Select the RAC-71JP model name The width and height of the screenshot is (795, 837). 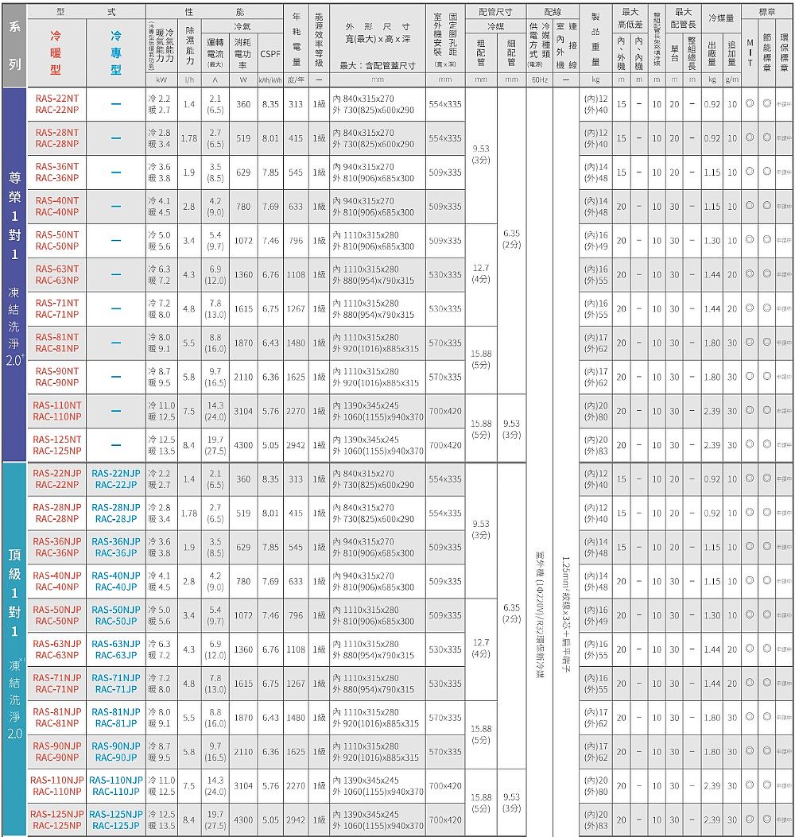click(116, 690)
